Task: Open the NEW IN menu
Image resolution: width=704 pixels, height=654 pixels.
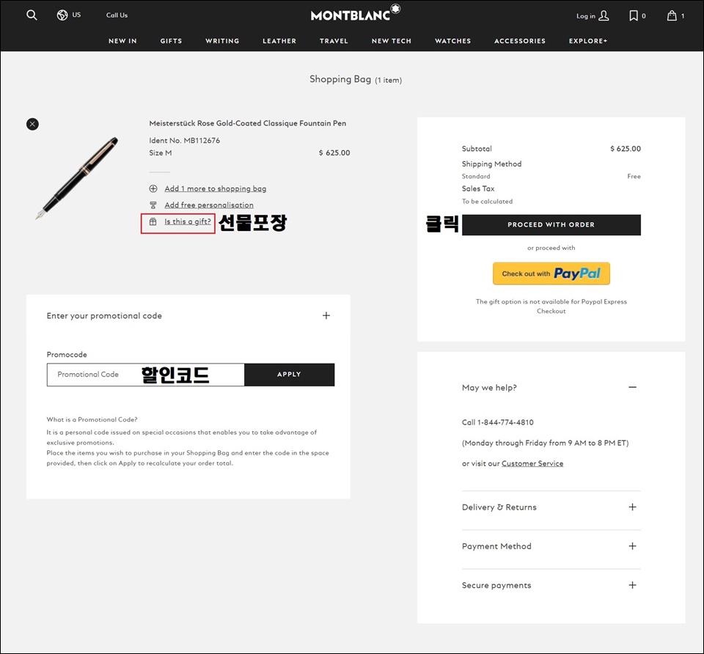Action: [x=122, y=41]
